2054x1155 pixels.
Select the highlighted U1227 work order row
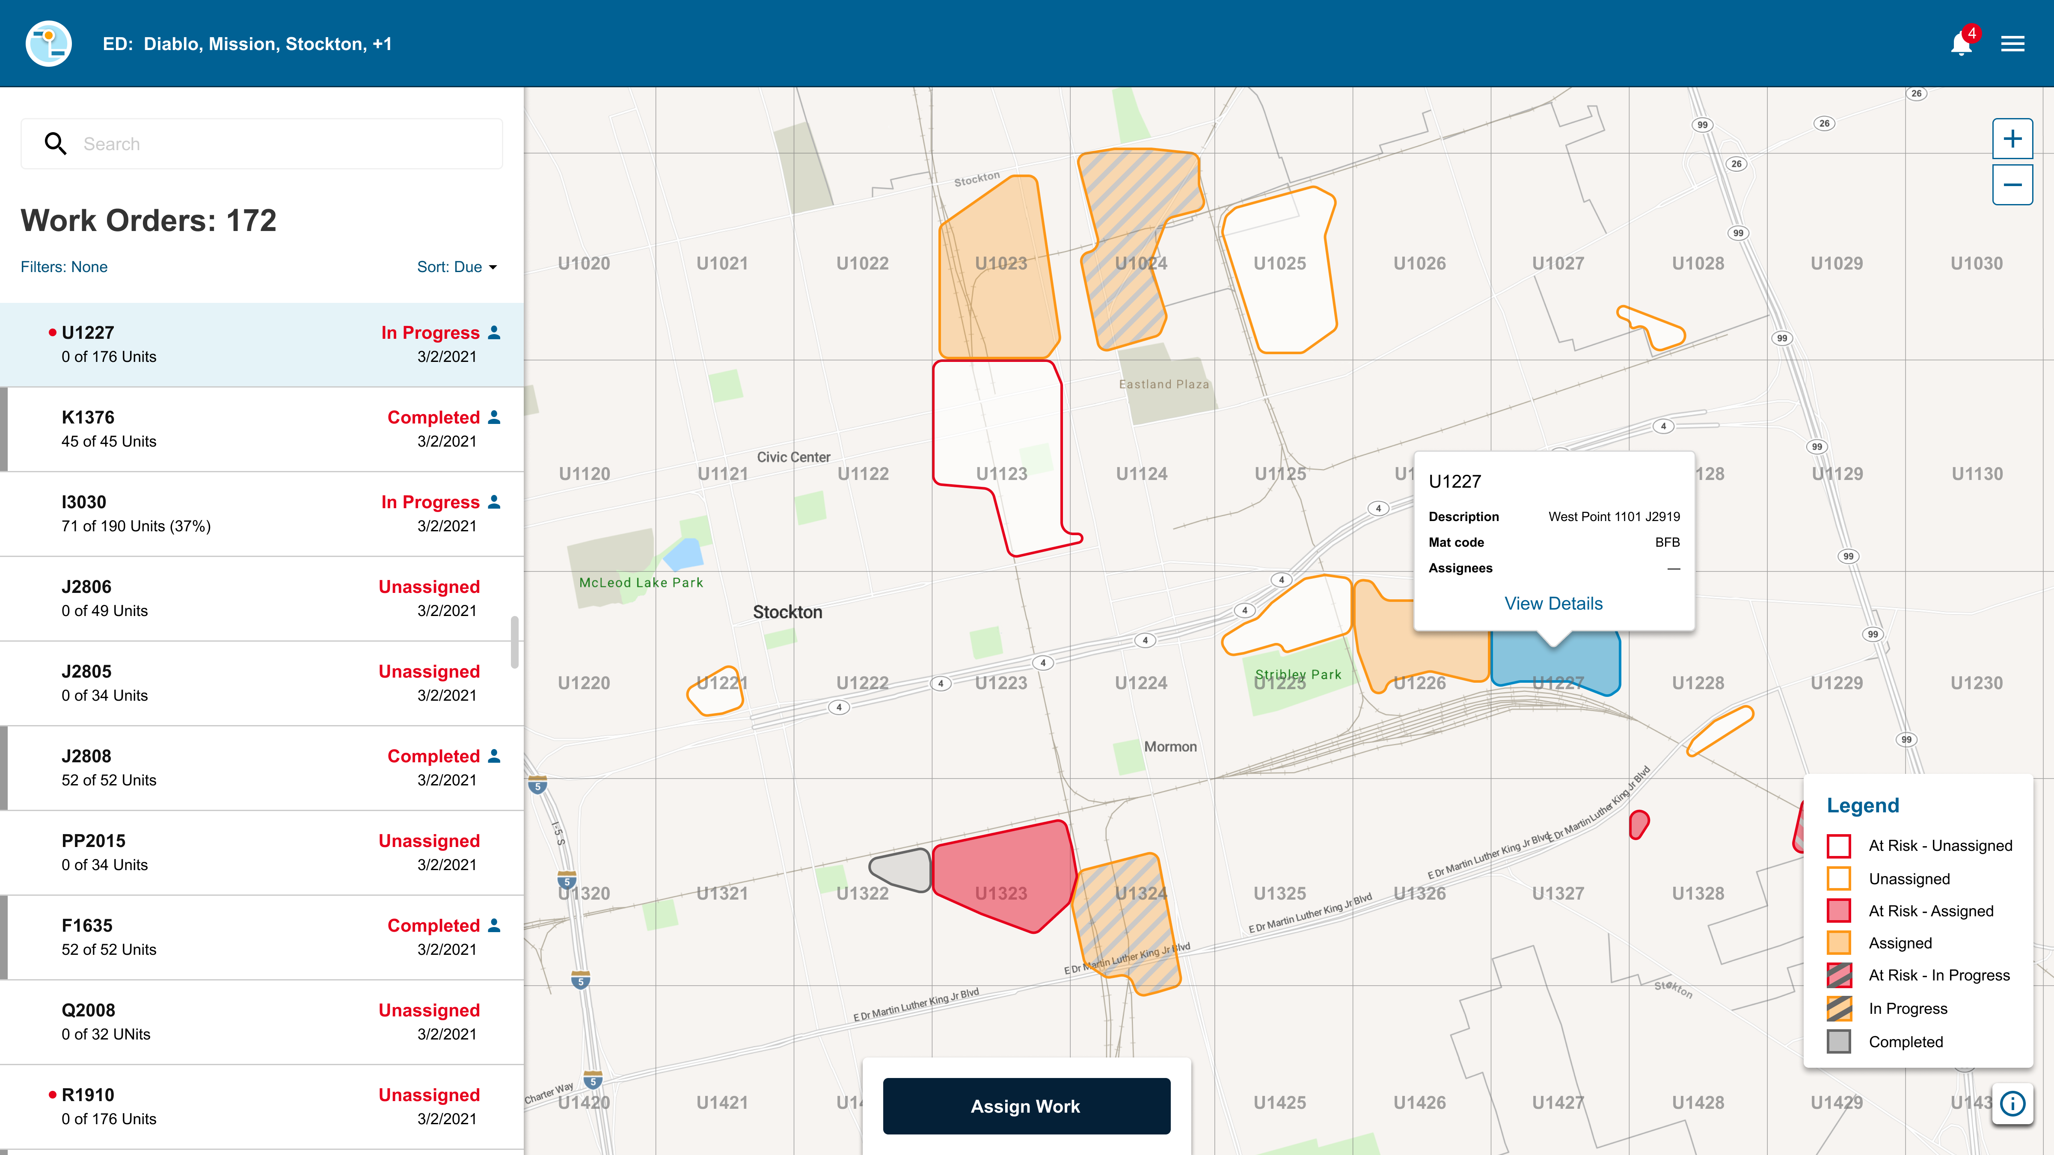coord(261,345)
